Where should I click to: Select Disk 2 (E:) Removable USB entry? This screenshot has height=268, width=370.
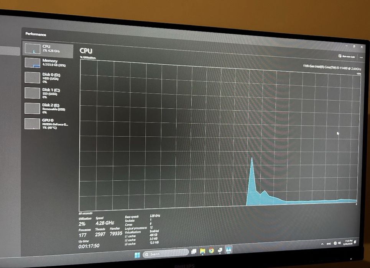48,108
